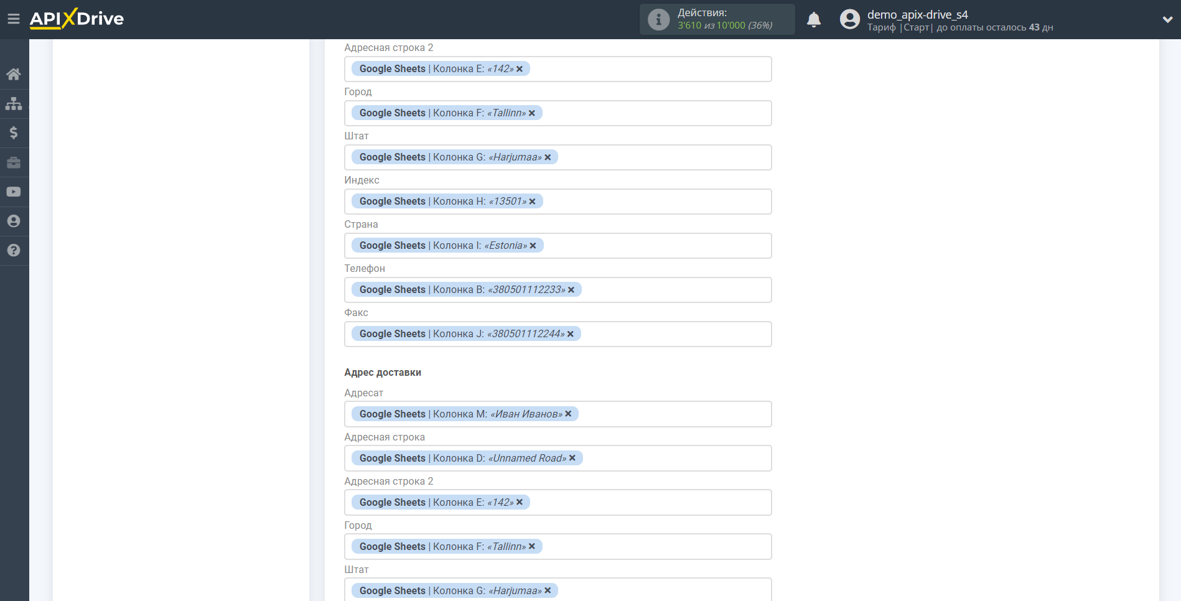Open the billing dollar icon
1181x601 pixels.
(x=14, y=133)
